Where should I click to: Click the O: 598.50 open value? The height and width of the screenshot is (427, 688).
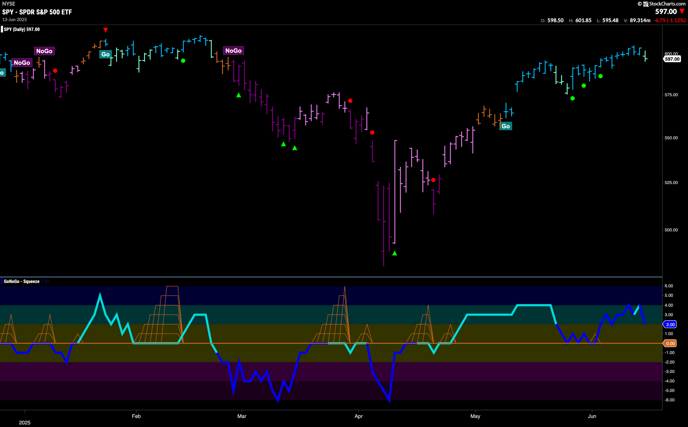[552, 20]
